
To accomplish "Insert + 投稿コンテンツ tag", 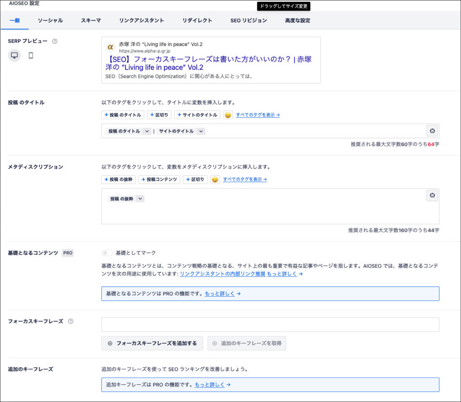I will click(159, 179).
